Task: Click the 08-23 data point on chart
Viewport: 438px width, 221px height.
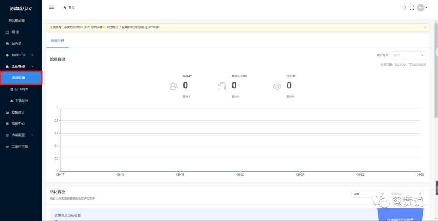Action: pyautogui.click(x=421, y=171)
